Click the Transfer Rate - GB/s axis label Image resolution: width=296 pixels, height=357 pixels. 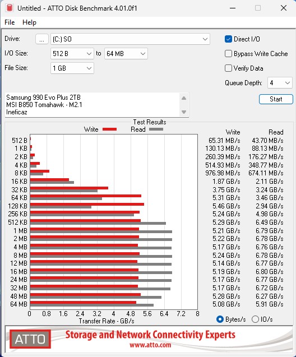point(107,321)
